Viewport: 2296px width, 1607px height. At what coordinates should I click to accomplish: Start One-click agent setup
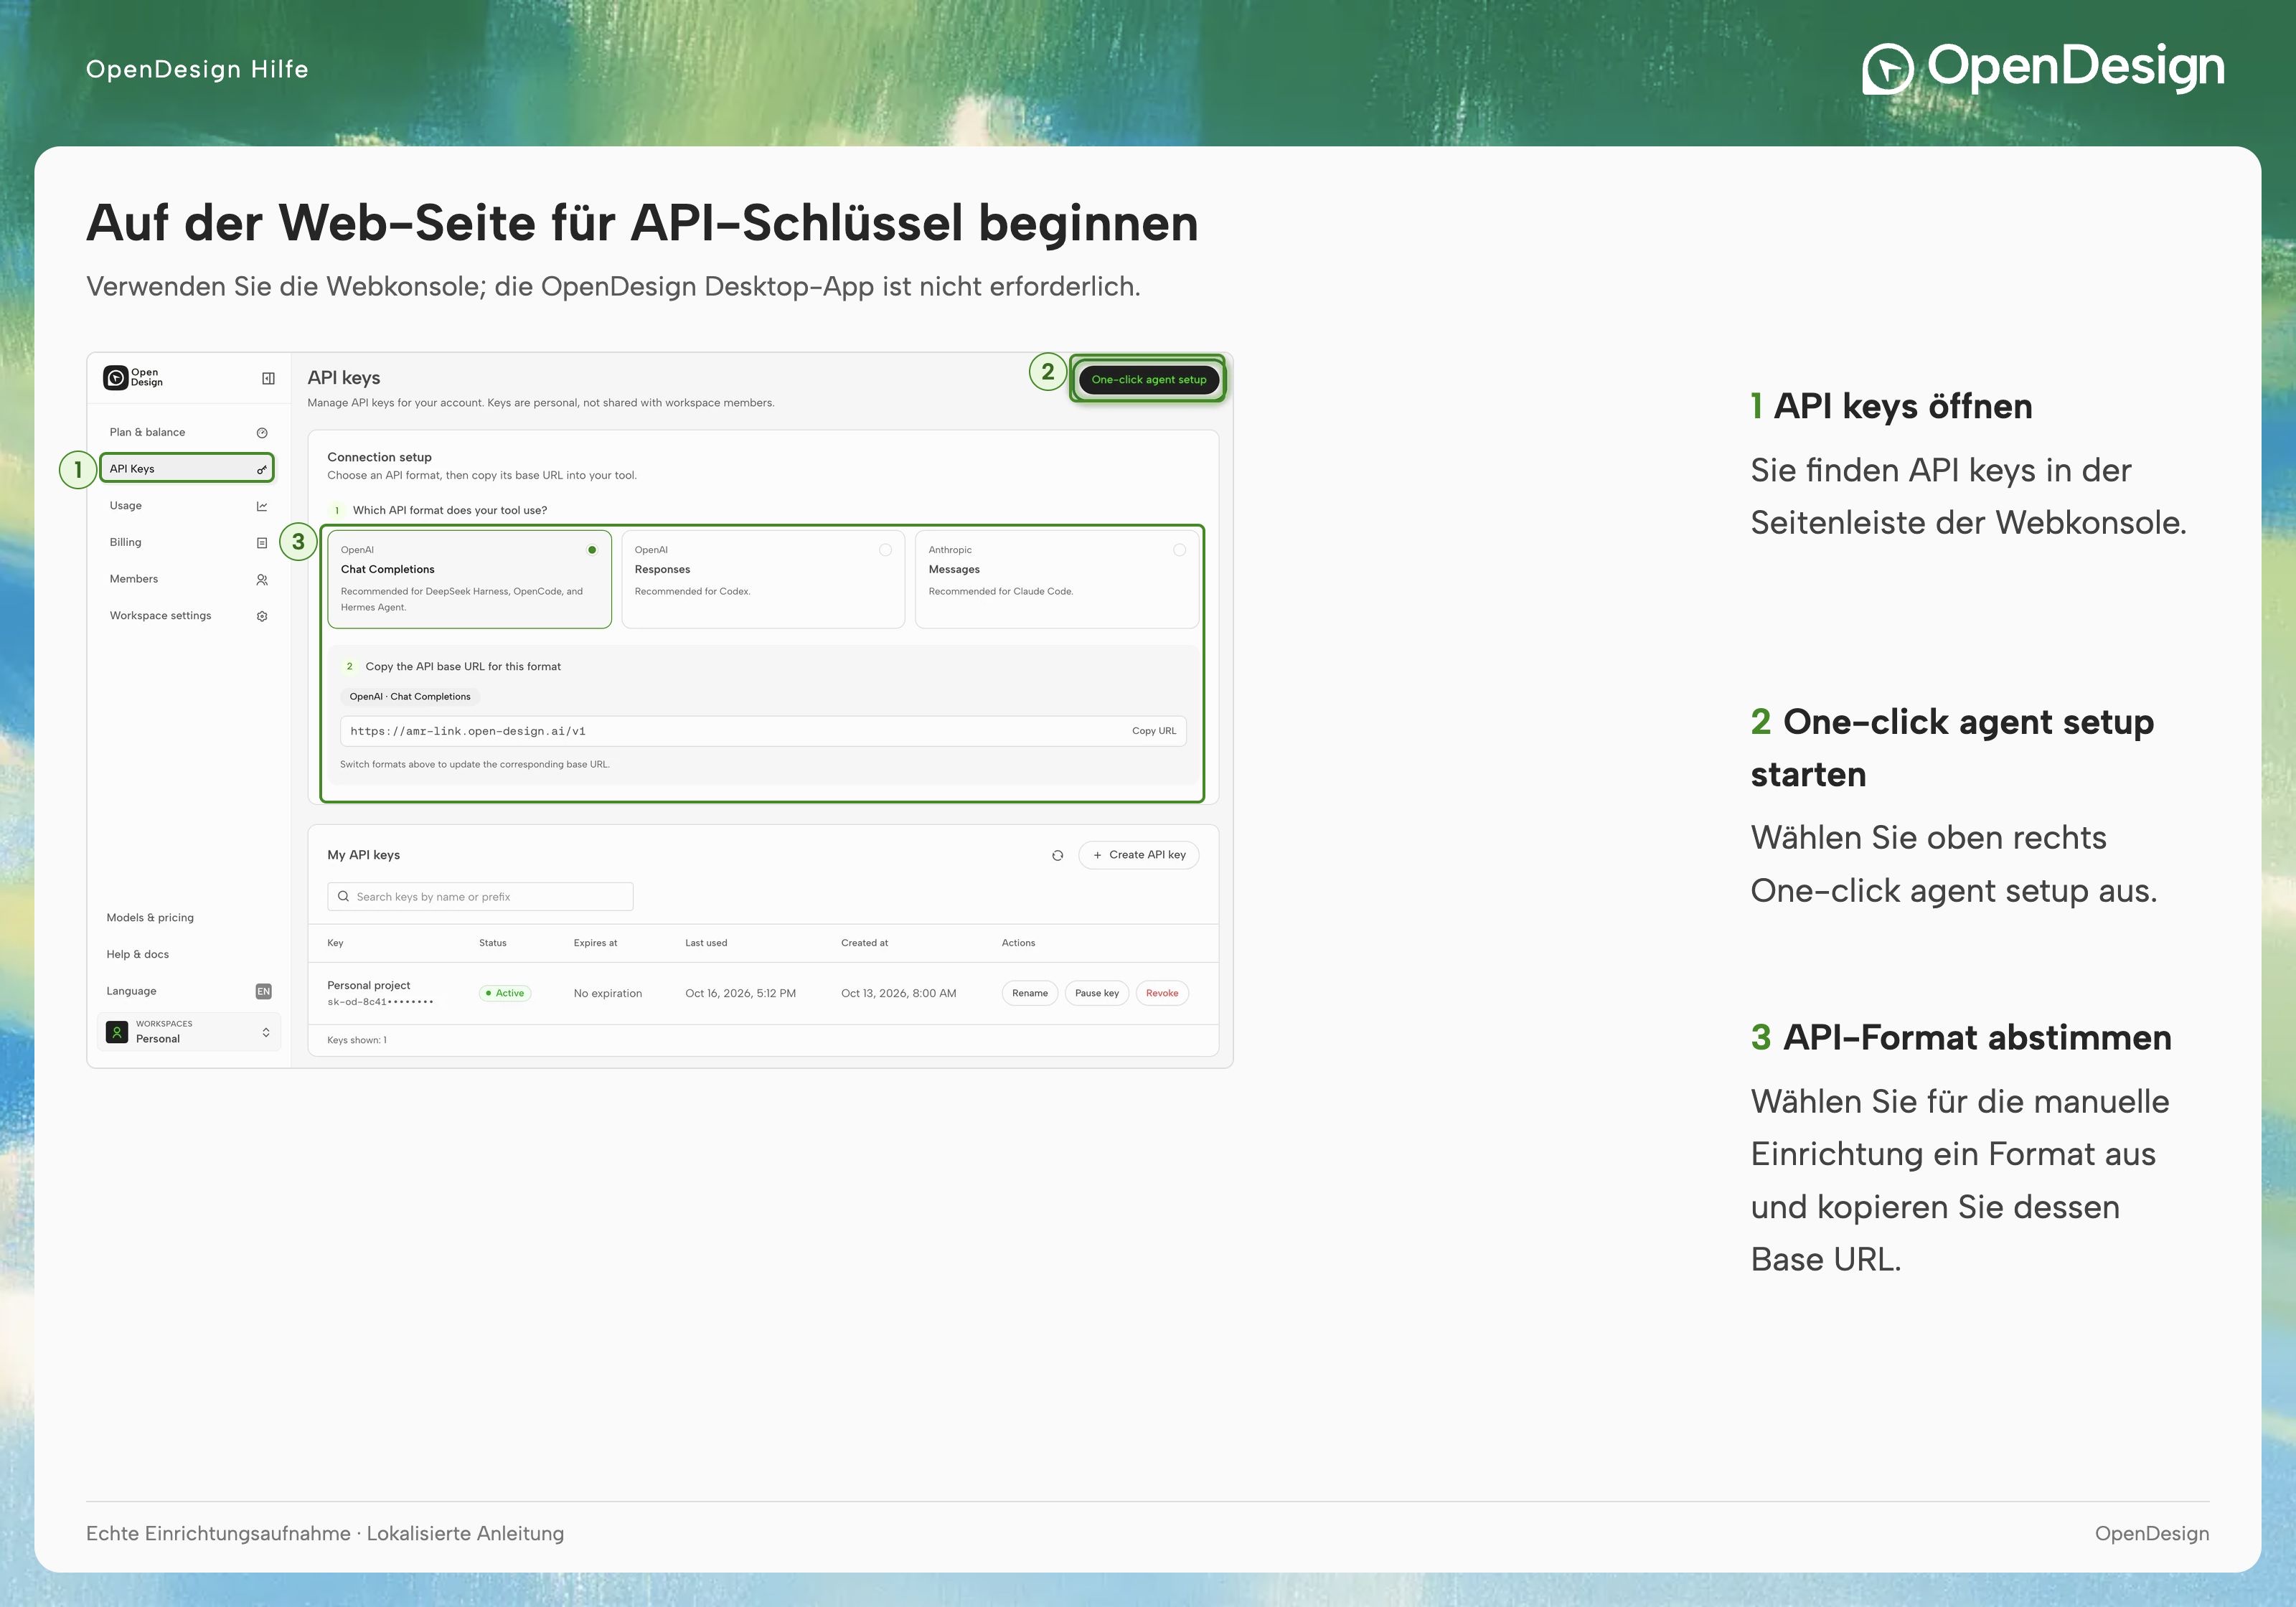coord(1148,380)
